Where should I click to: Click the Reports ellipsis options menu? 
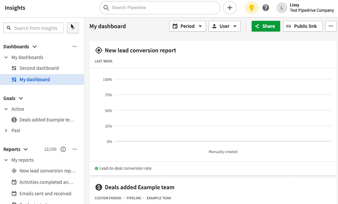point(74,149)
